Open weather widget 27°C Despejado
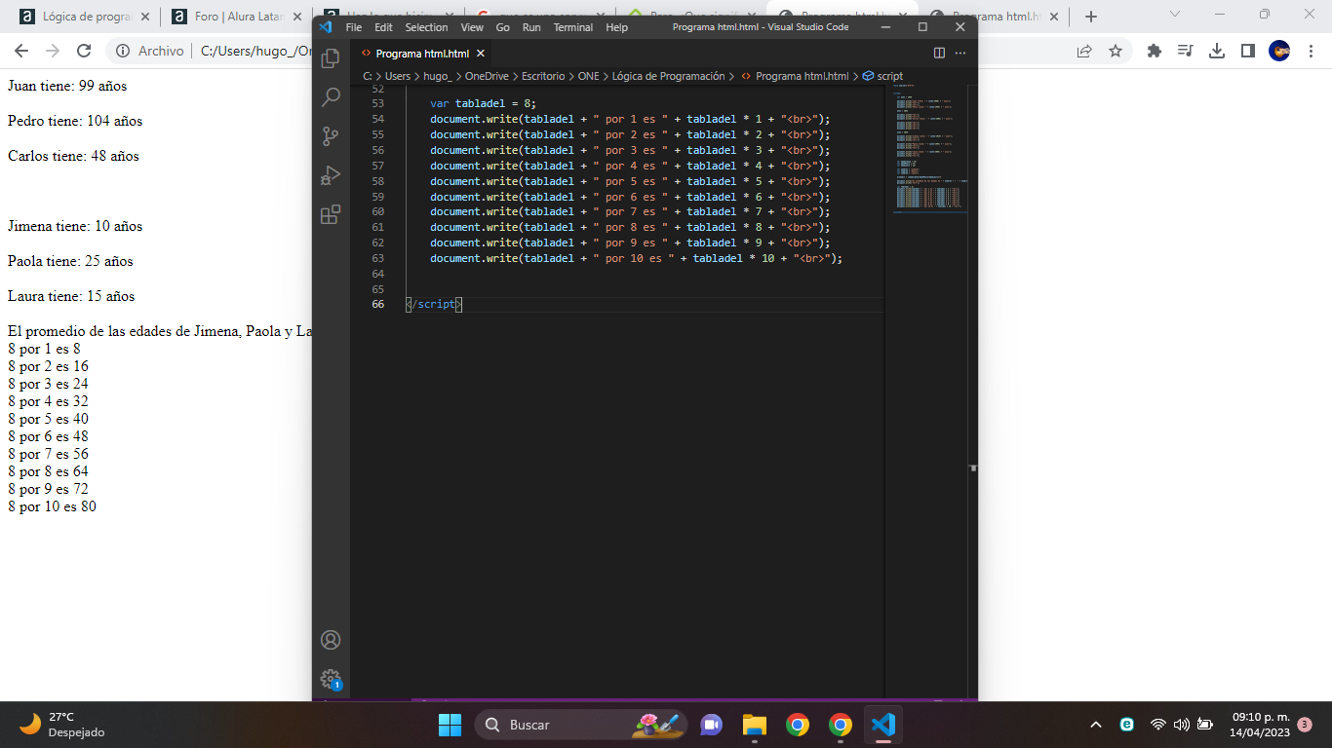Viewport: 1332px width, 748px height. click(x=60, y=725)
